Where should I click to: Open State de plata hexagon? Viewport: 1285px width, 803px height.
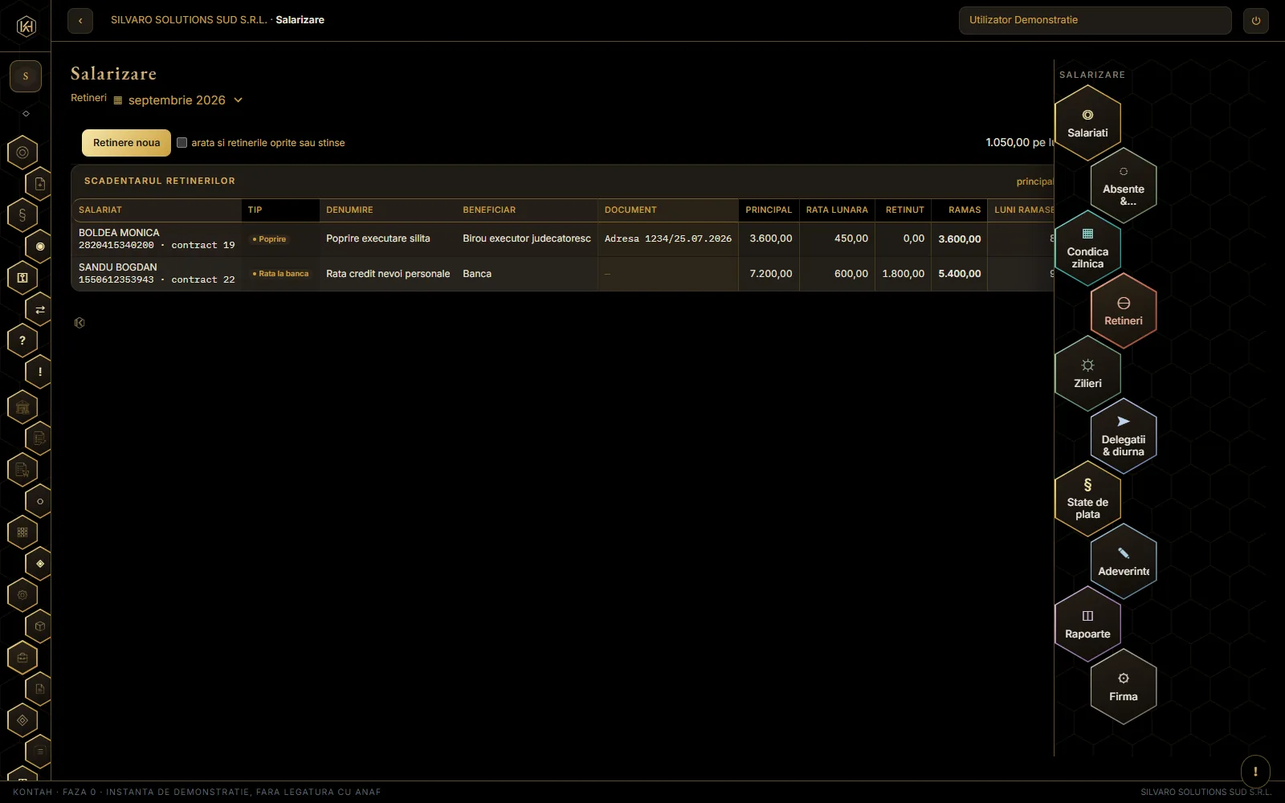click(x=1087, y=499)
